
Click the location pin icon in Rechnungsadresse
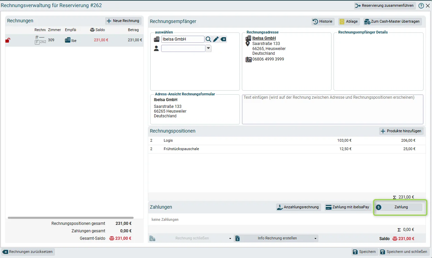(248, 44)
